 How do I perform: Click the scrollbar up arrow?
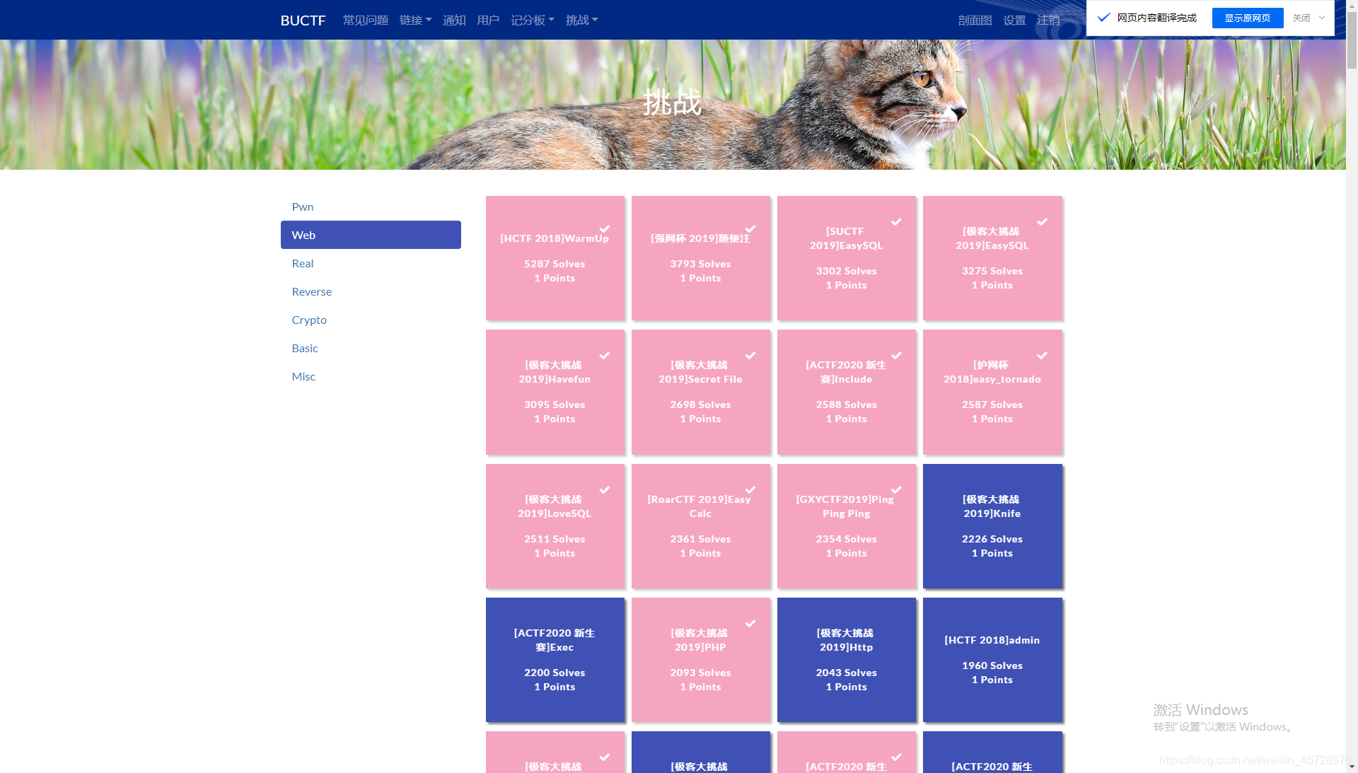[x=1352, y=6]
